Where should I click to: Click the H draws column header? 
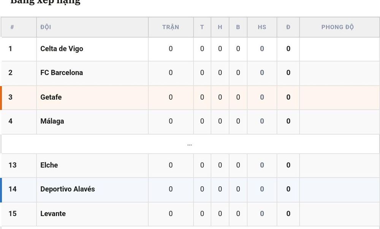point(220,27)
